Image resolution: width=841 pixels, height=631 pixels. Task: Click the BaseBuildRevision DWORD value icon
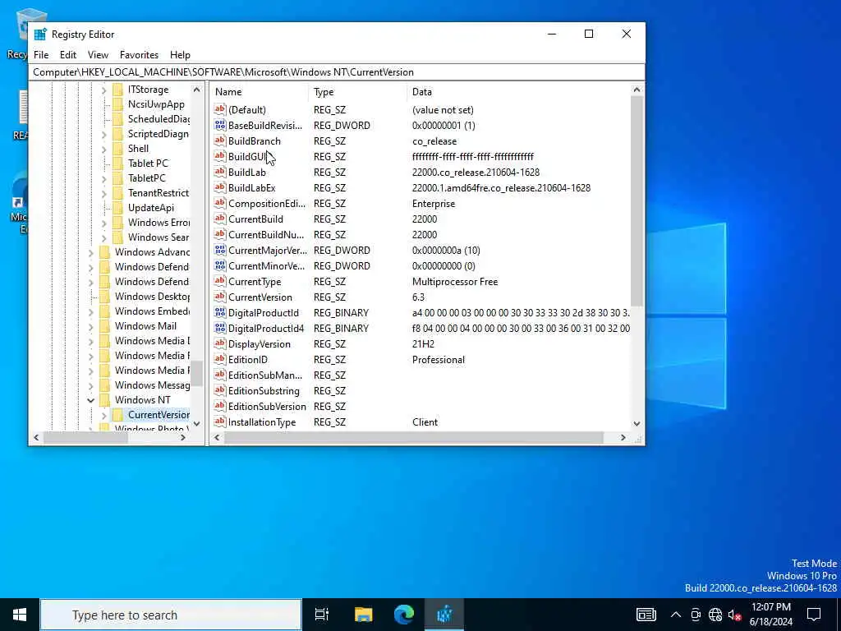(x=219, y=125)
